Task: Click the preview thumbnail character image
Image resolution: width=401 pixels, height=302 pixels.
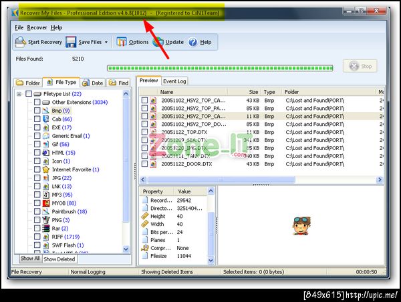Action: pyautogui.click(x=301, y=226)
